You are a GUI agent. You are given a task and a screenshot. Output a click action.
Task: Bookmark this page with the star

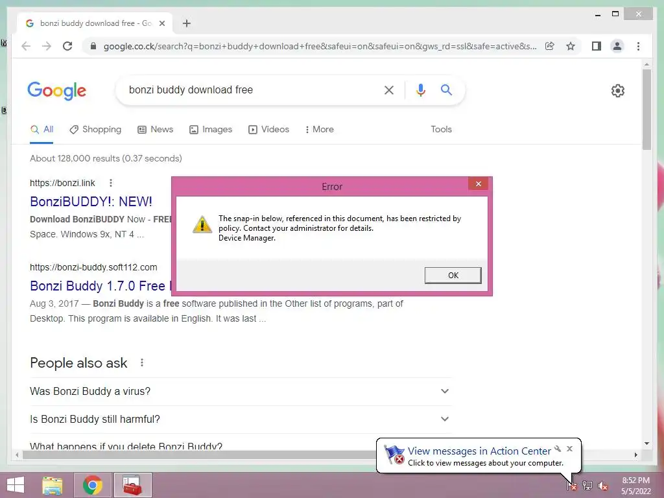pos(571,46)
